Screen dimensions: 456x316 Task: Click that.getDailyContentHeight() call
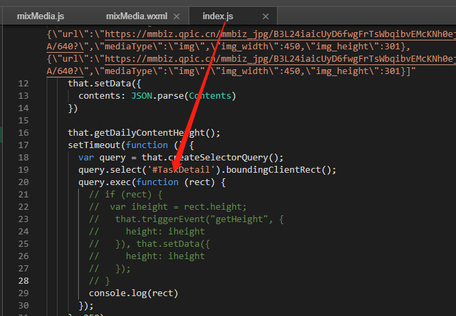pyautogui.click(x=144, y=133)
